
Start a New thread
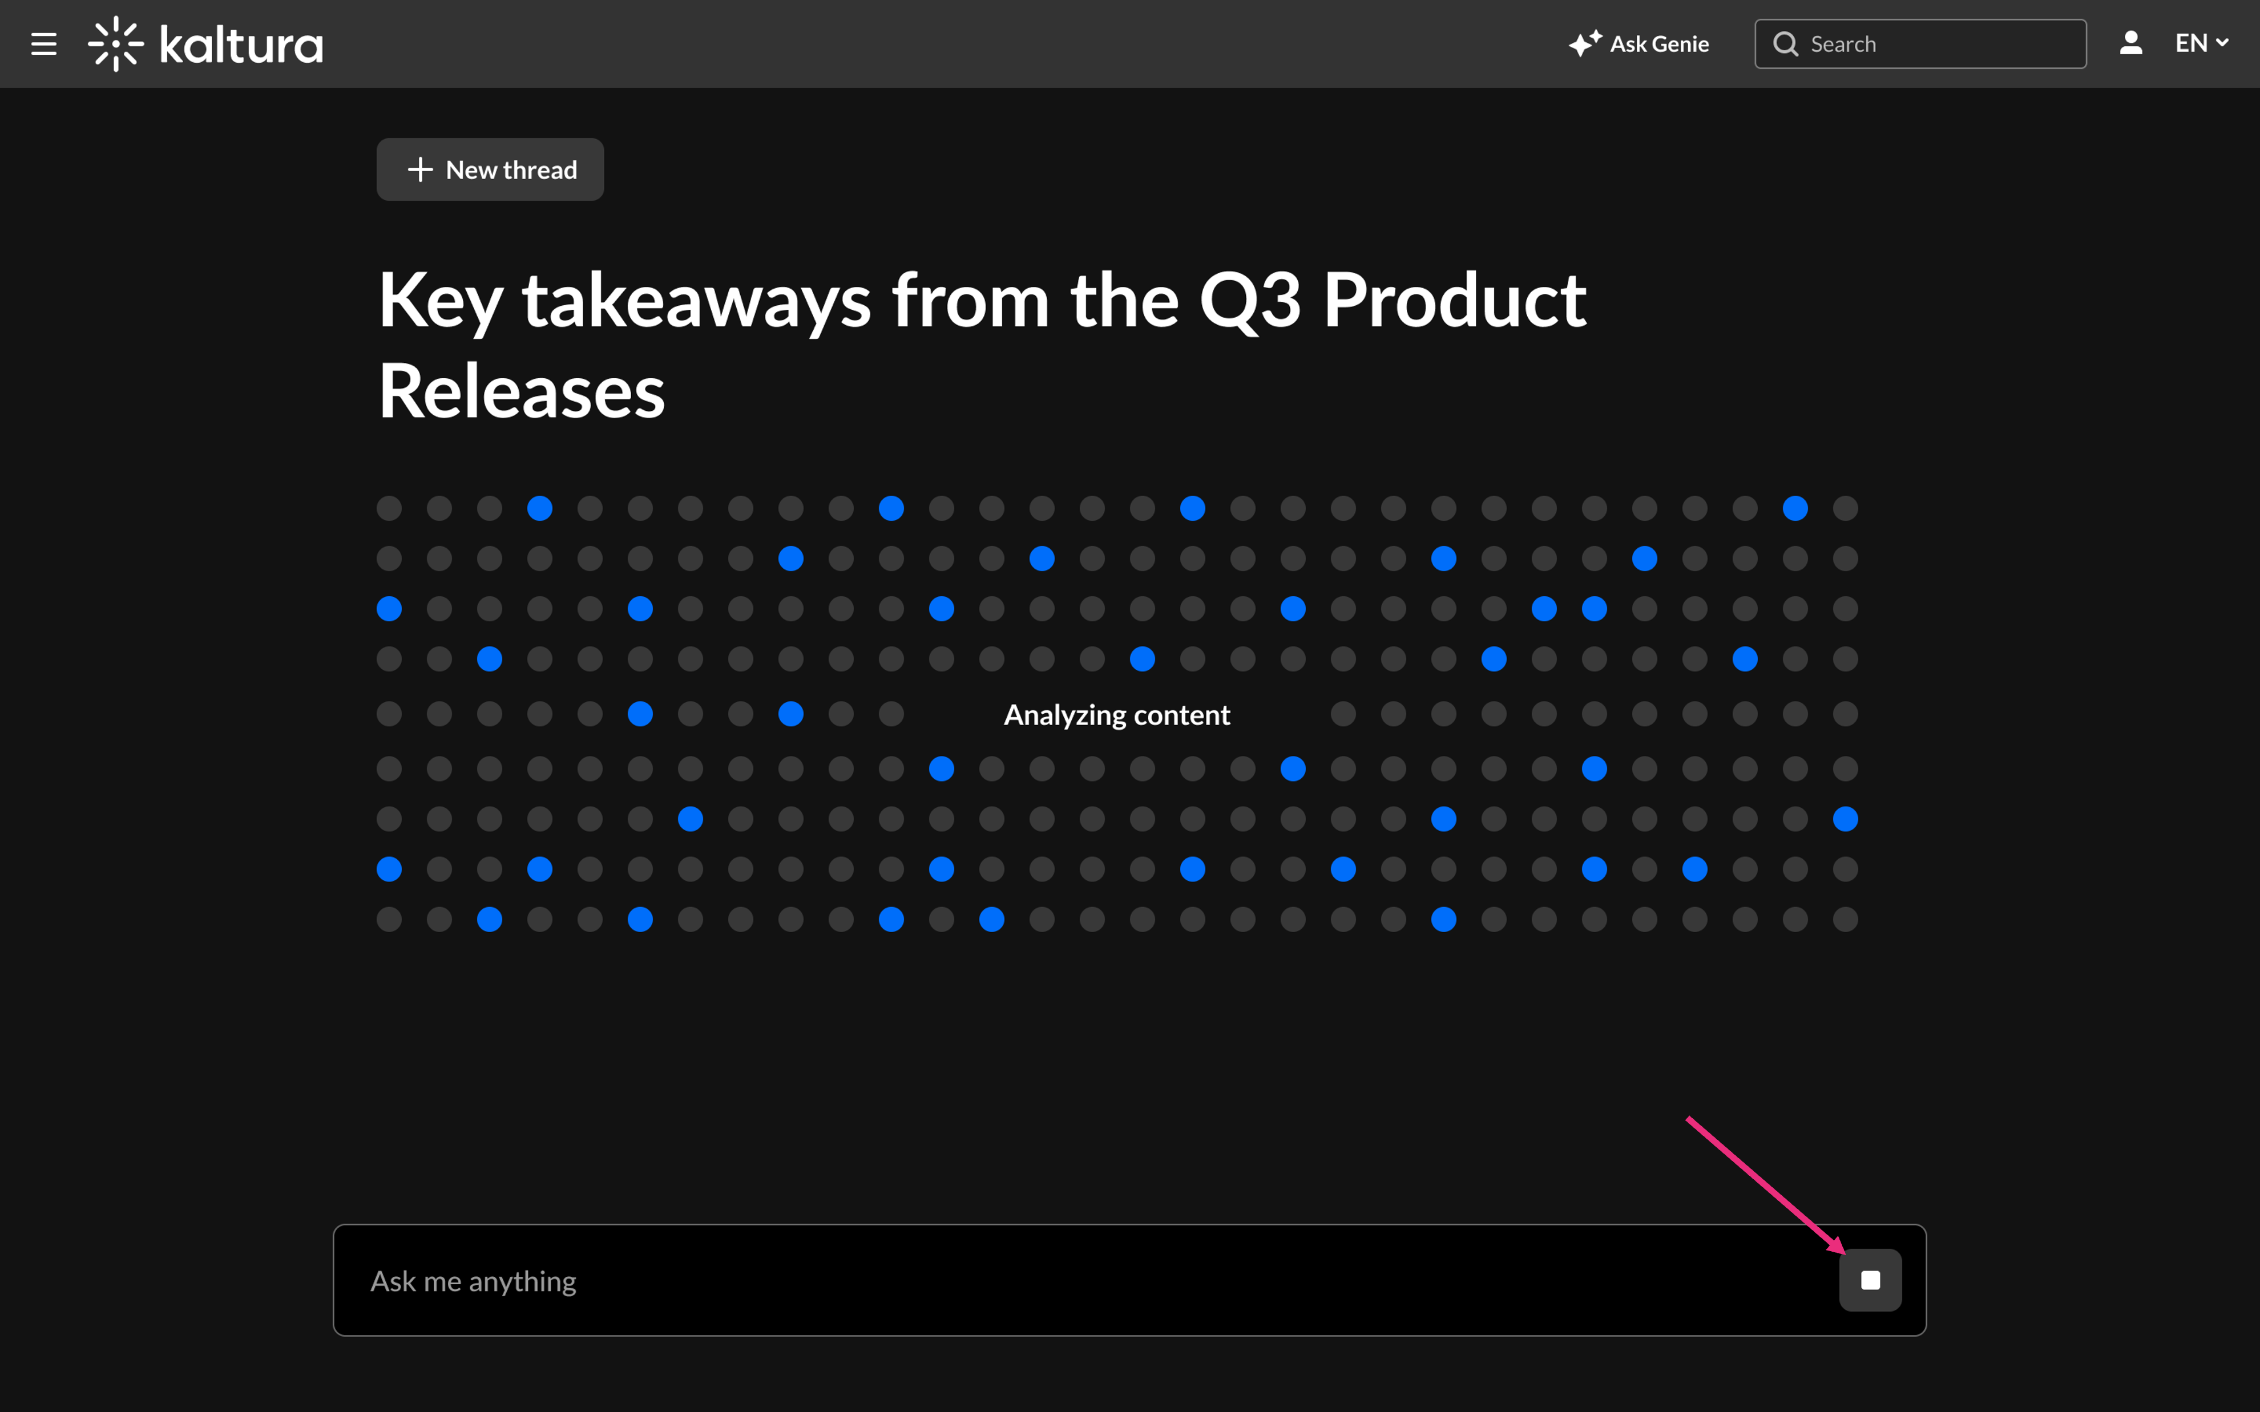coord(490,169)
